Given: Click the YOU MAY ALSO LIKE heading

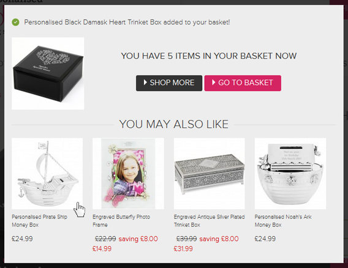Looking at the screenshot, I should click(174, 124).
